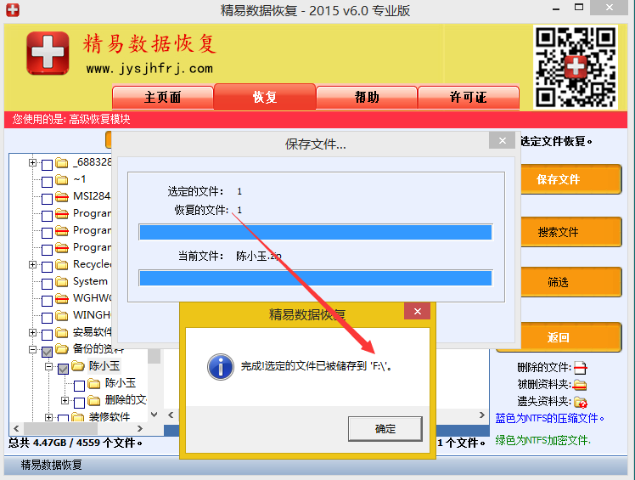Image resolution: width=635 pixels, height=480 pixels.
Task: Click the folder icon beside 安易软件
Action: click(62, 333)
